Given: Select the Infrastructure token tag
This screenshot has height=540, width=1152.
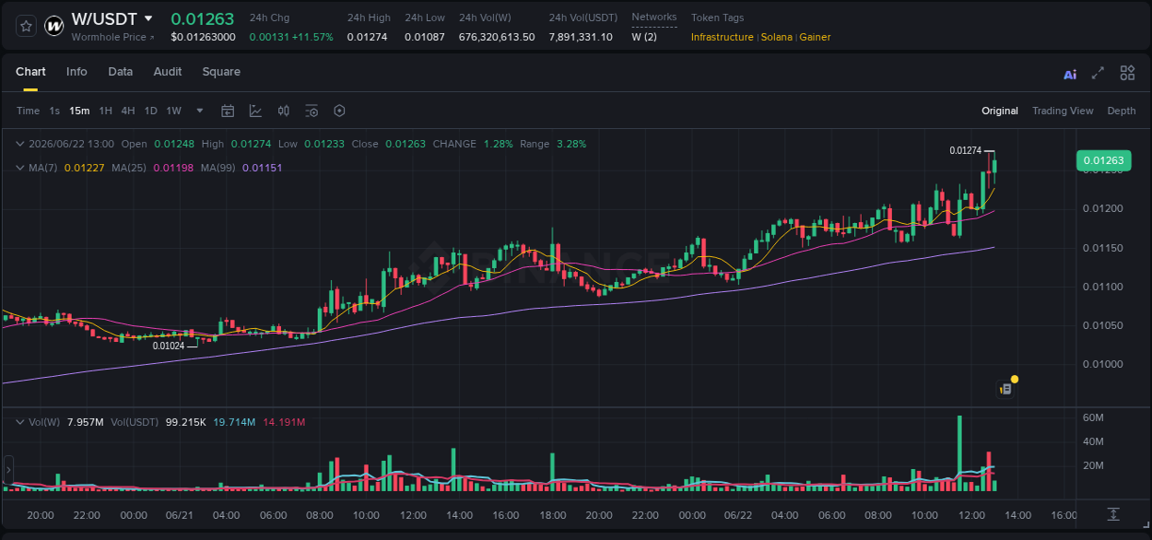Looking at the screenshot, I should tap(722, 37).
